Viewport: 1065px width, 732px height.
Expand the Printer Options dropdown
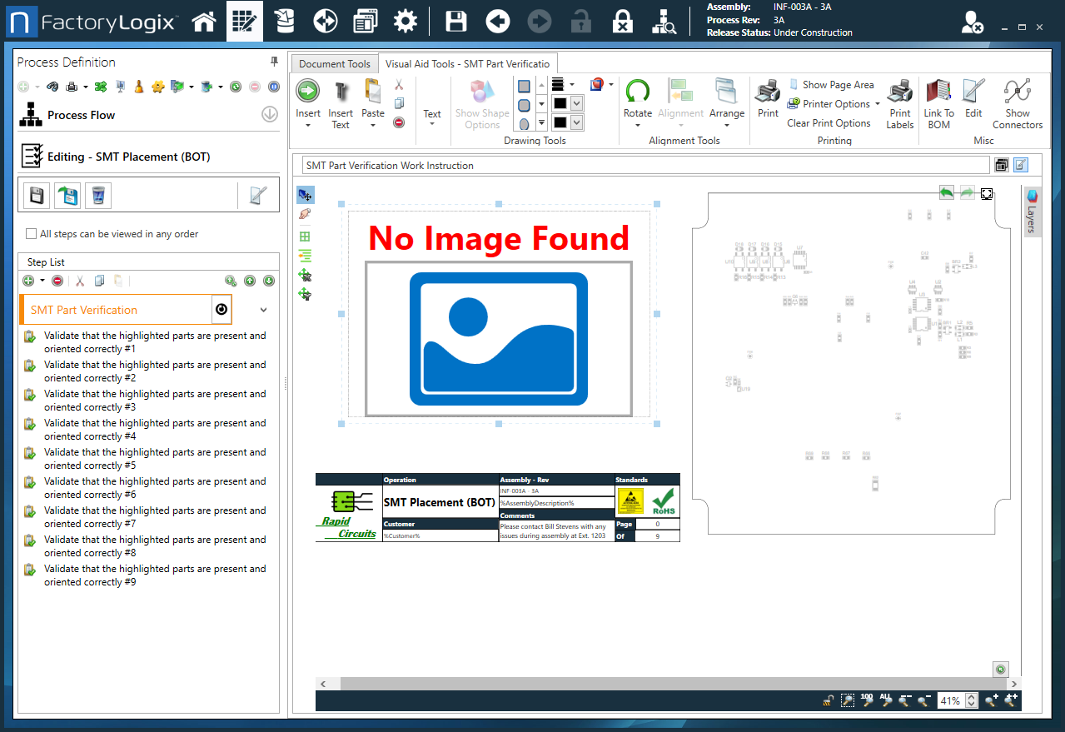click(877, 103)
